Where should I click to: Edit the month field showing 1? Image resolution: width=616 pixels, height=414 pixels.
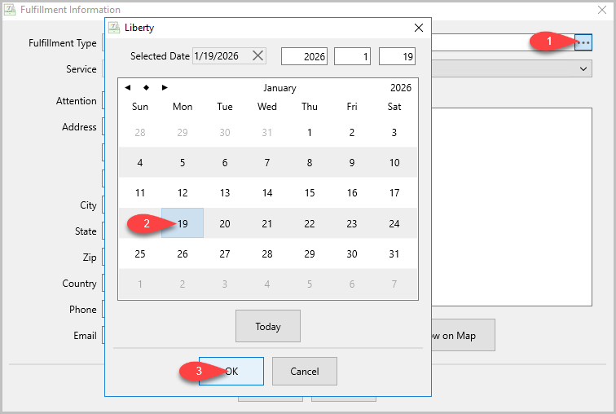click(352, 56)
